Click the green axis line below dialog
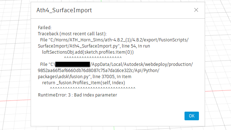 (x=114, y=128)
